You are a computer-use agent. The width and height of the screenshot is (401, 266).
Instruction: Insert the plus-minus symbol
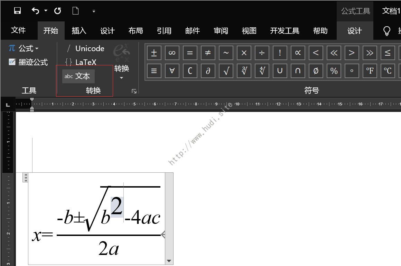click(154, 53)
